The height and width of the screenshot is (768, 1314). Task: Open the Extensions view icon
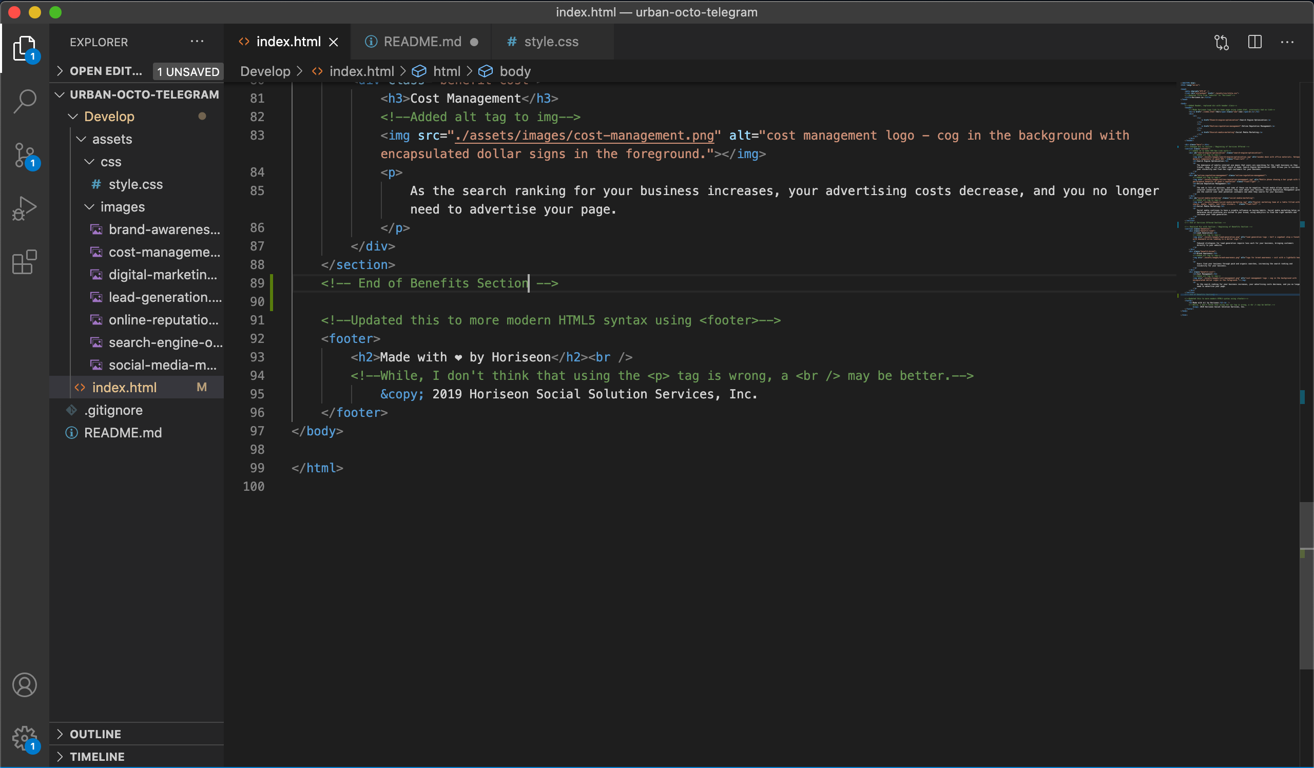pos(25,262)
